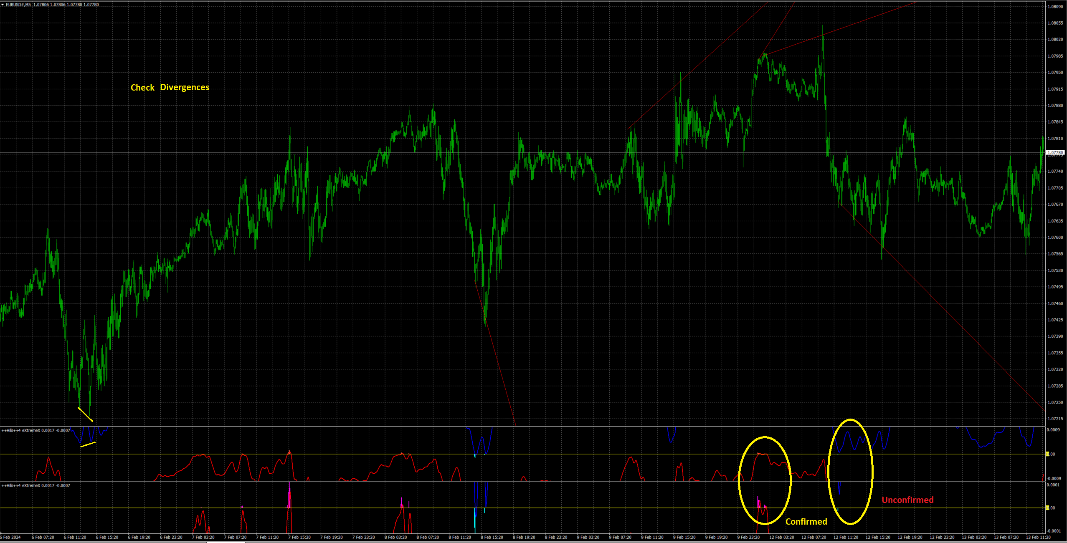The height and width of the screenshot is (543, 1067).
Task: Click the first sub-window's eXtremeX indicator label
Action: pyautogui.click(x=35, y=430)
